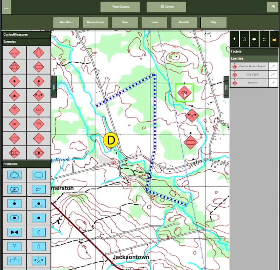Click the four-dots grid icon
The image size is (280, 270).
(264, 39)
